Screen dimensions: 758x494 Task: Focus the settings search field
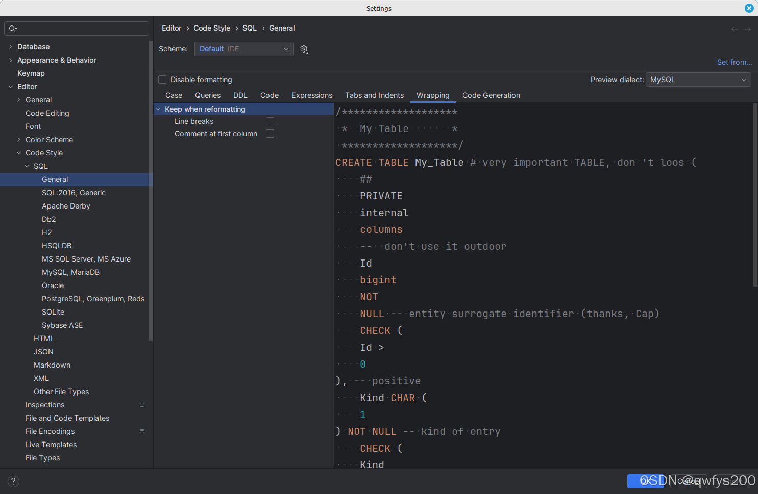click(x=77, y=29)
